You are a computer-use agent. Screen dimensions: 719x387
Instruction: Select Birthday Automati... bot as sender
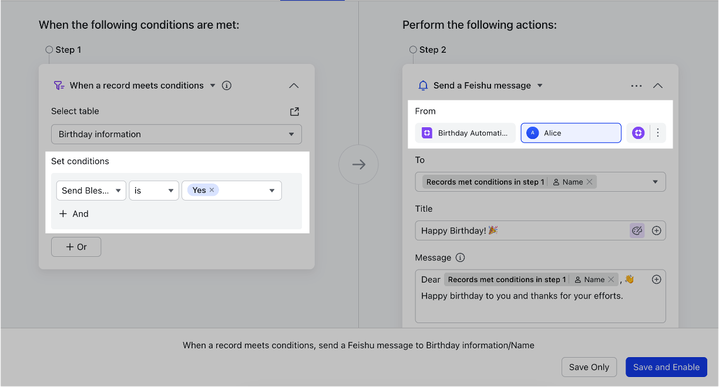(465, 133)
